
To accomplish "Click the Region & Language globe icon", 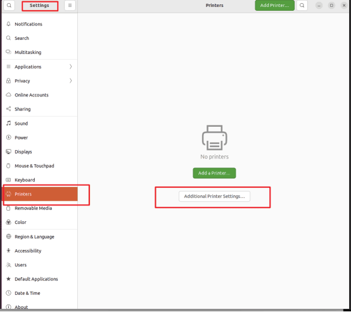I will pos(8,237).
